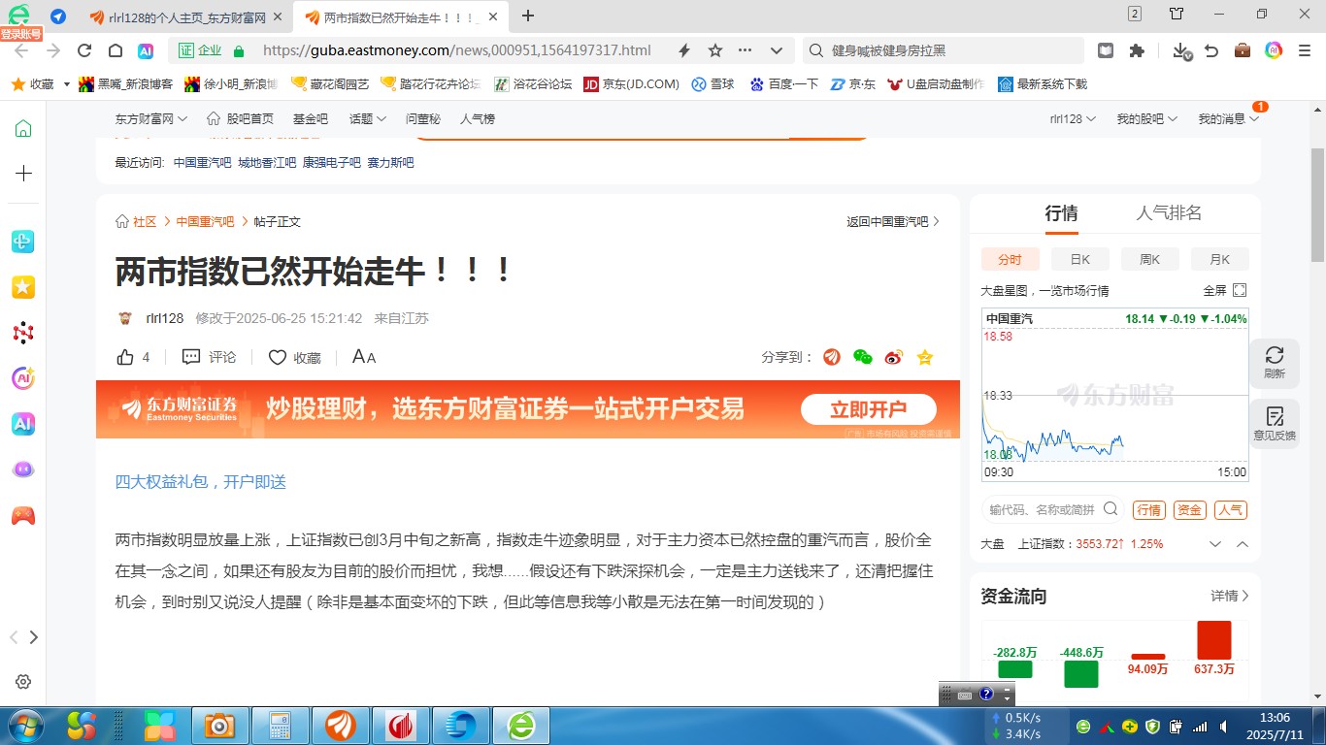The image size is (1326, 745).
Task: Open the game controller sidebar icon
Action: (23, 516)
